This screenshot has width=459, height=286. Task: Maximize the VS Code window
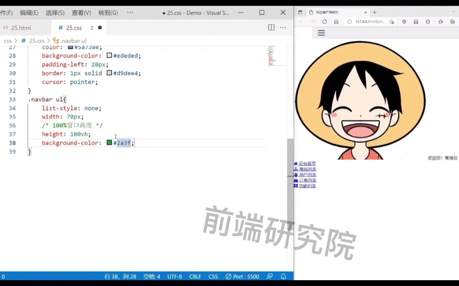point(262,12)
